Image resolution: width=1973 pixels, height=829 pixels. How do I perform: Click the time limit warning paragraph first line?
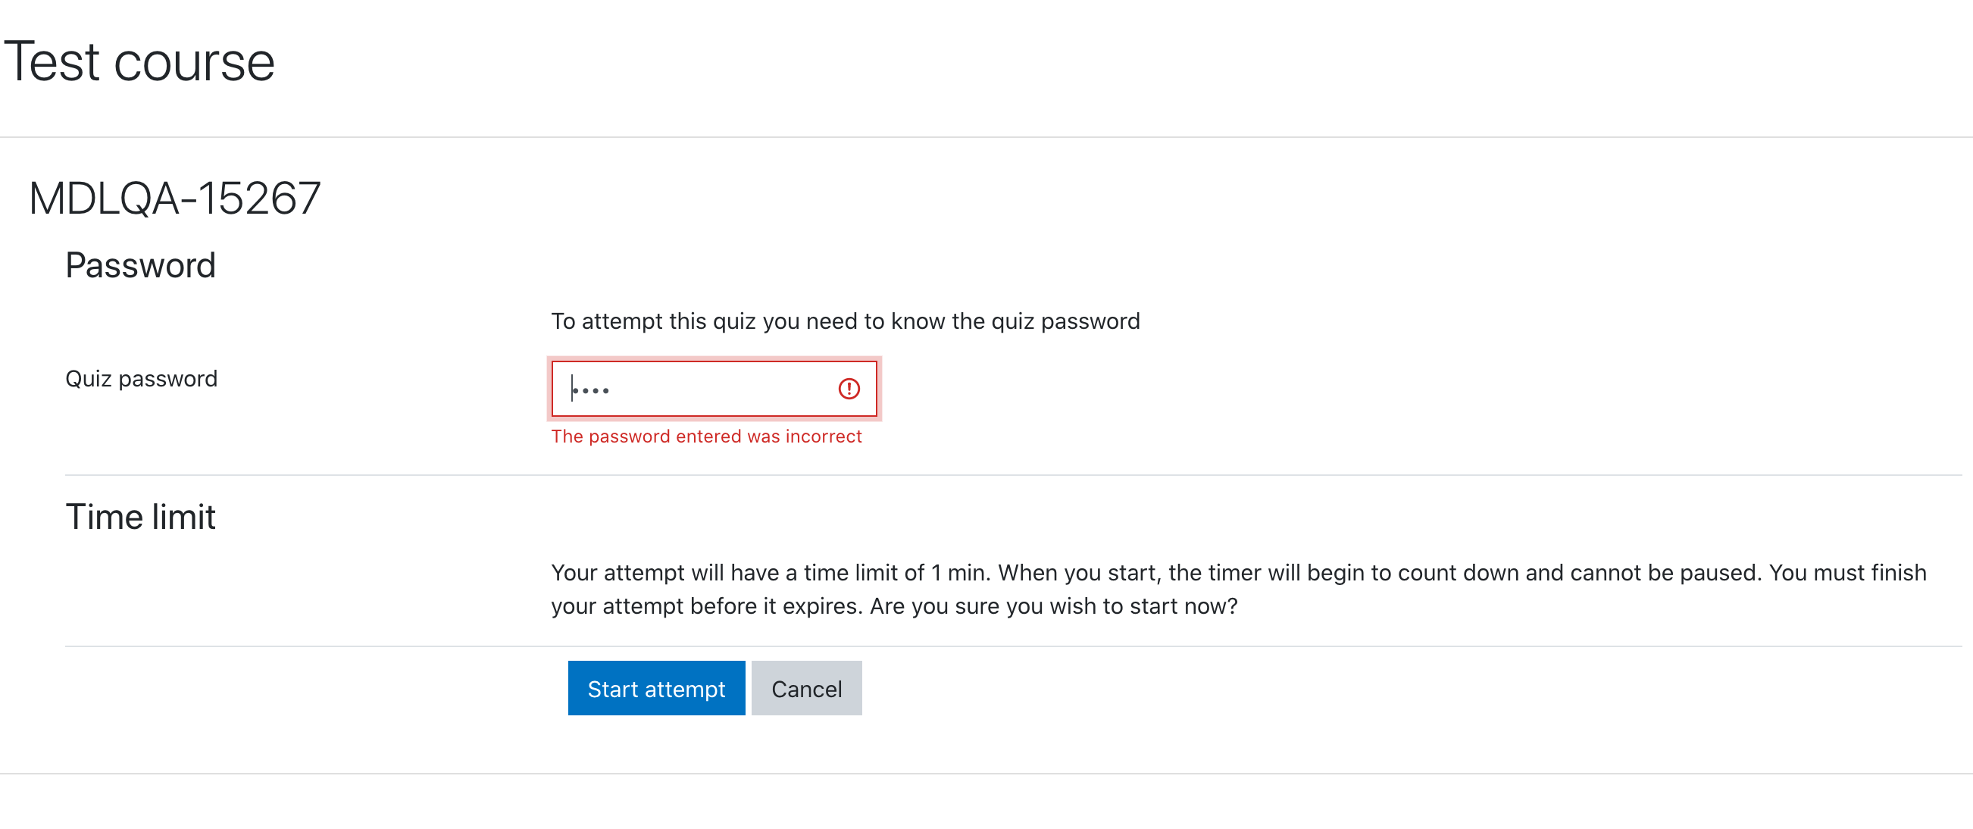[x=1239, y=572]
